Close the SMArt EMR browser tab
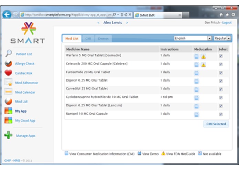This screenshot has height=170, width=239. pos(180,15)
